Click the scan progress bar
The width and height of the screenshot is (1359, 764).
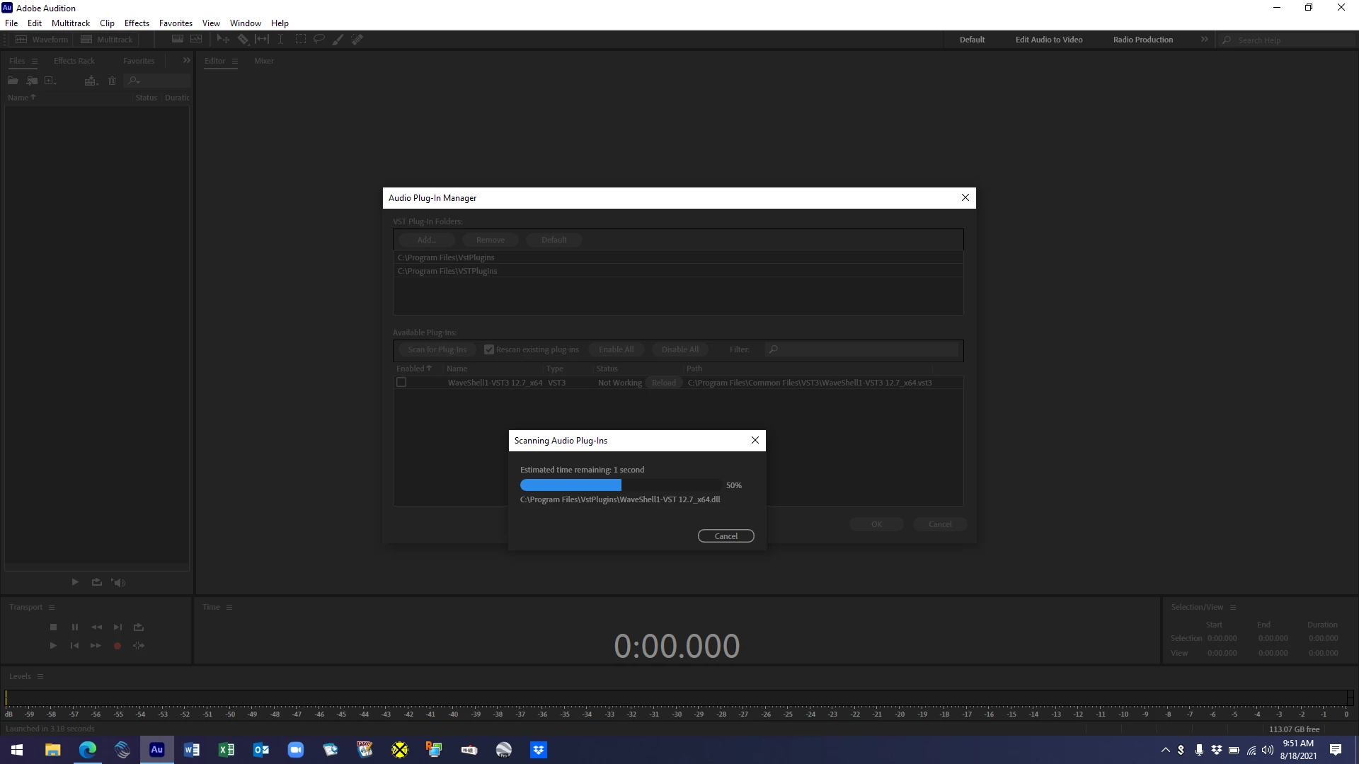pyautogui.click(x=620, y=485)
